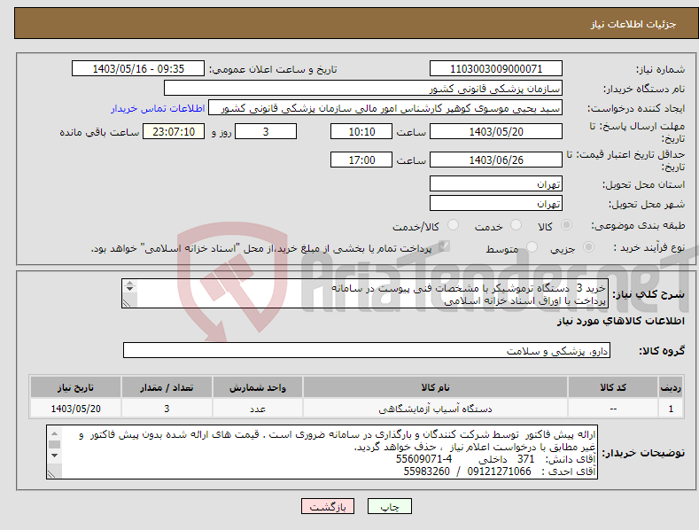Open buyer contact info link اطلاعات تماس خریدار
The image size is (699, 530).
click(x=158, y=108)
